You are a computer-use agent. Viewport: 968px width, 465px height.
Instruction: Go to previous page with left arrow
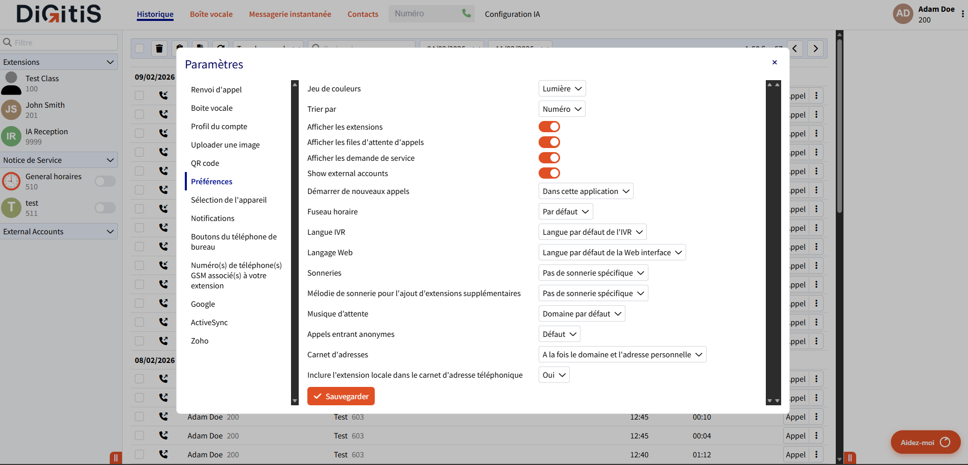point(795,48)
